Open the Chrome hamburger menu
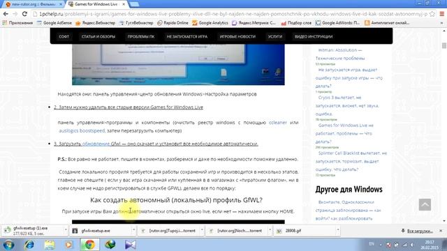The width and height of the screenshot is (447, 251). coord(441,14)
